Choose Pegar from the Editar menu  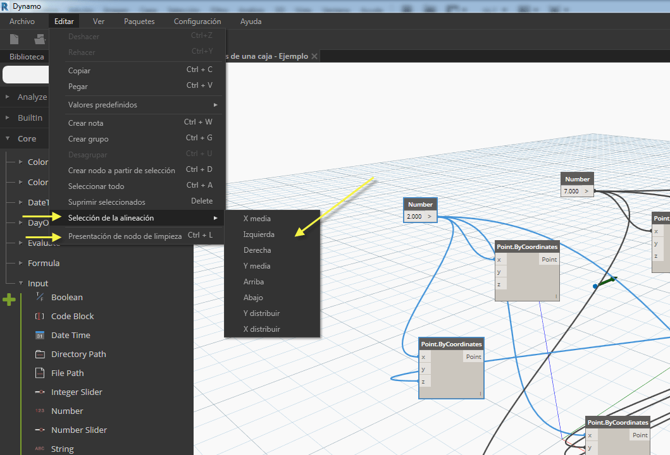coord(137,86)
